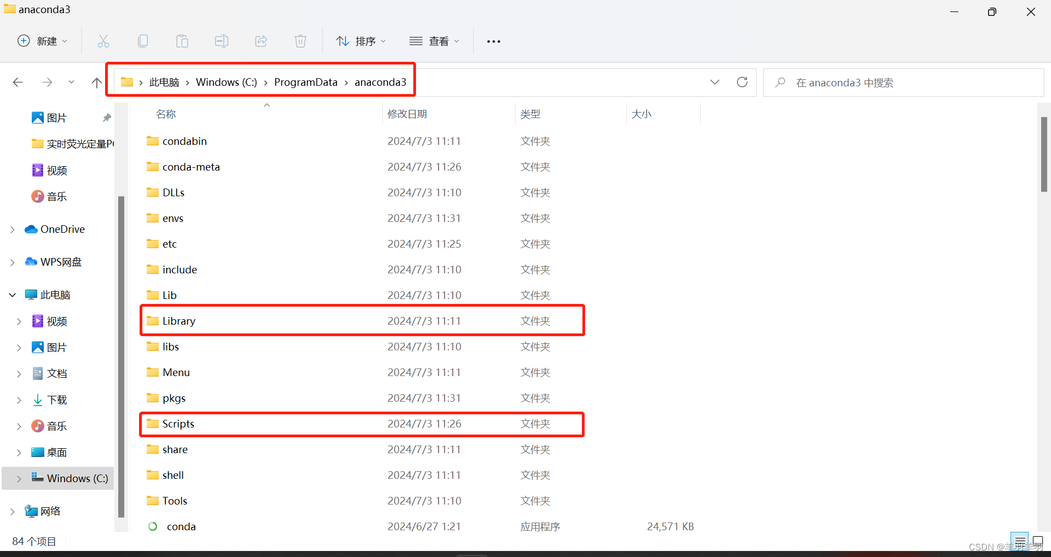The height and width of the screenshot is (557, 1051).
Task: Click the Paste clipboard icon
Action: click(182, 41)
